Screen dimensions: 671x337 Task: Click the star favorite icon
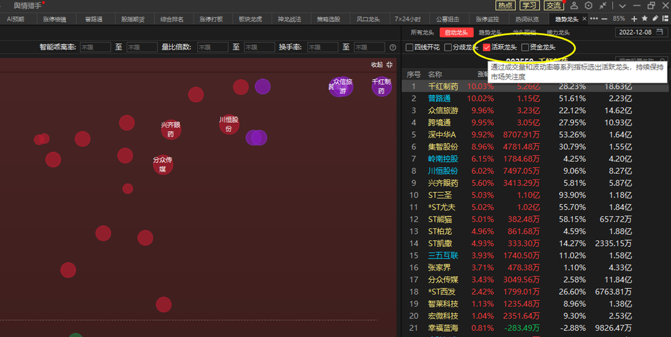tap(645, 18)
